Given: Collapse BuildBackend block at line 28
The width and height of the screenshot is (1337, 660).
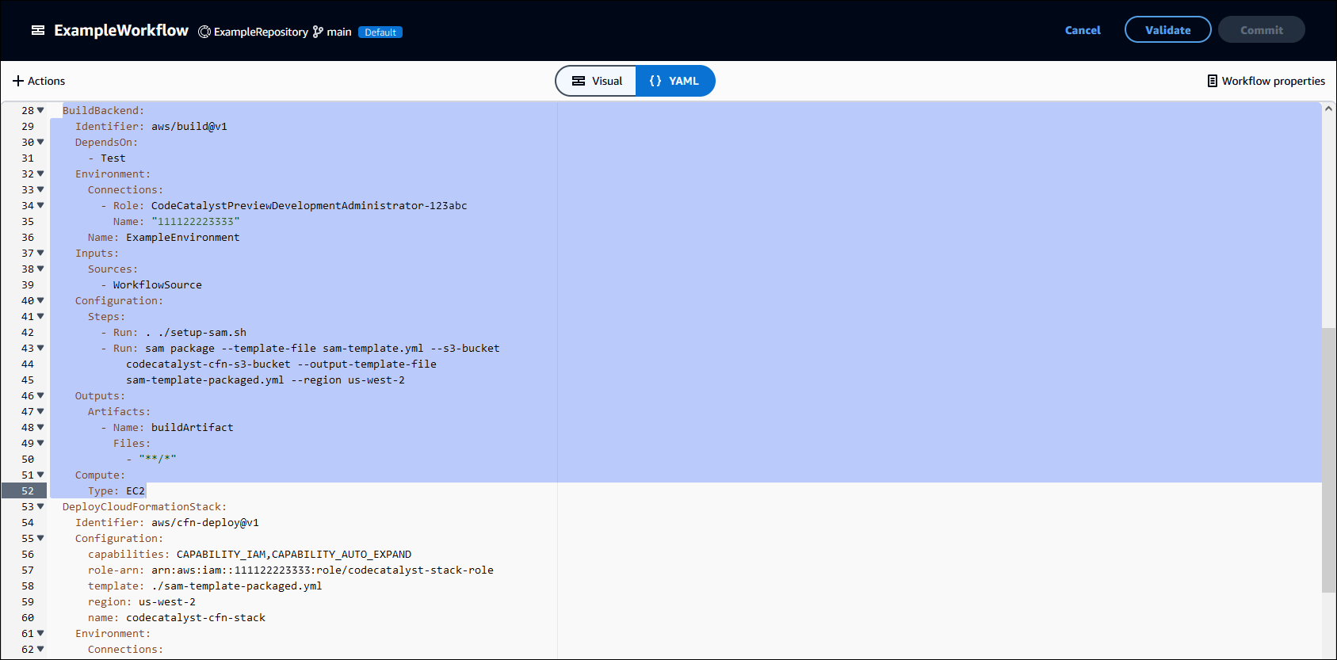Looking at the screenshot, I should click(x=40, y=110).
